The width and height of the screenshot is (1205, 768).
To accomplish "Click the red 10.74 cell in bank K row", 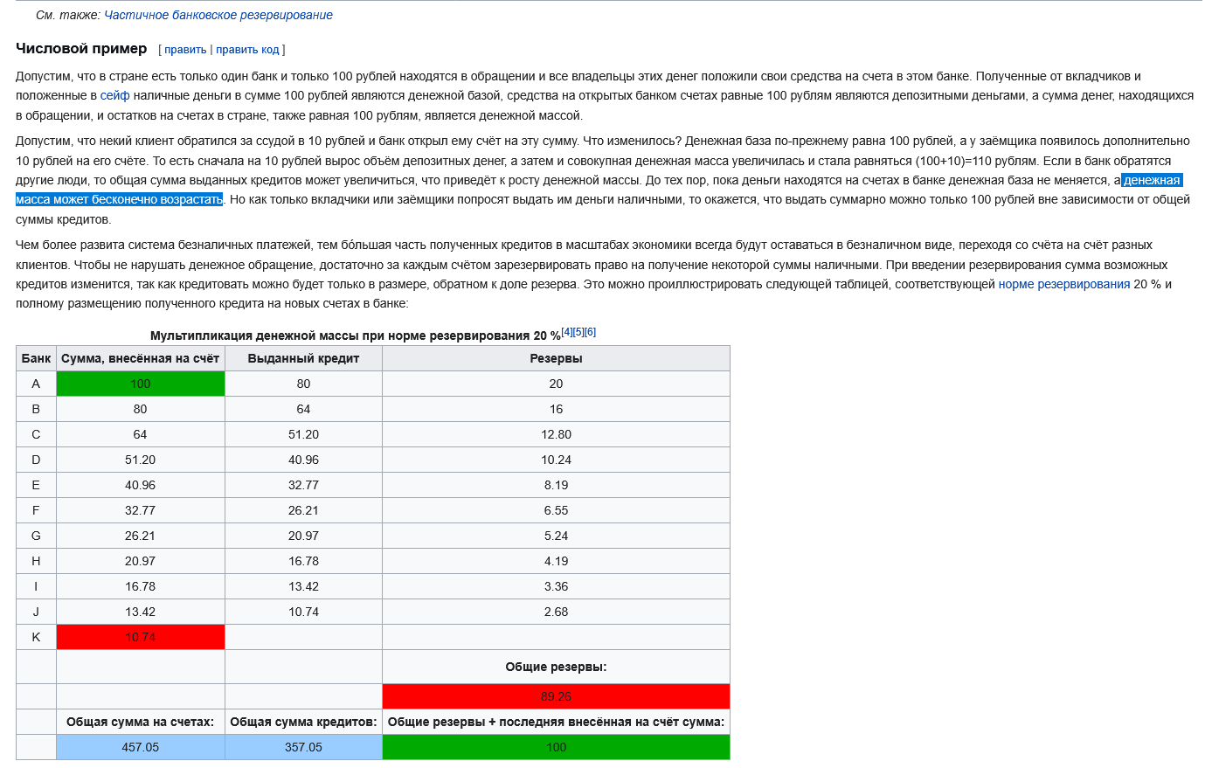I will 141,637.
